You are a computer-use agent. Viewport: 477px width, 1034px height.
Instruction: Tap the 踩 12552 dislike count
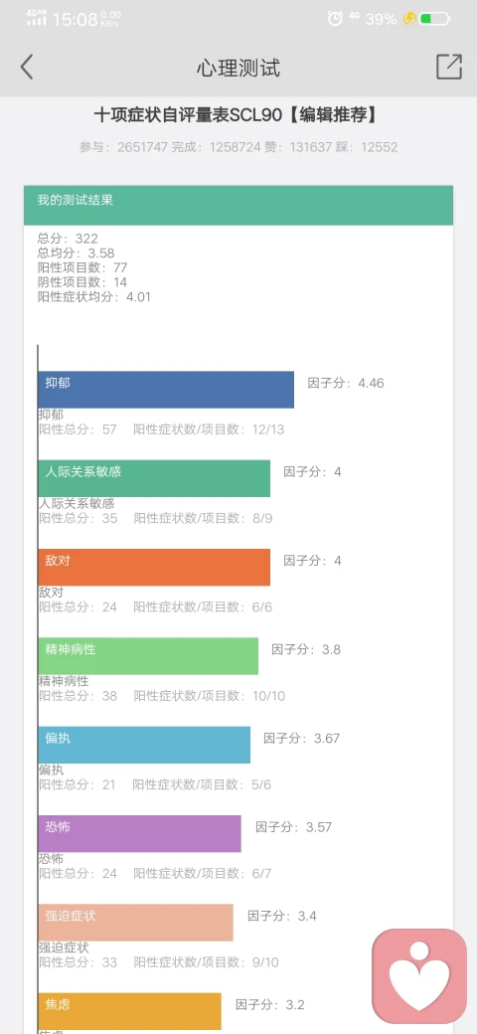[367, 147]
